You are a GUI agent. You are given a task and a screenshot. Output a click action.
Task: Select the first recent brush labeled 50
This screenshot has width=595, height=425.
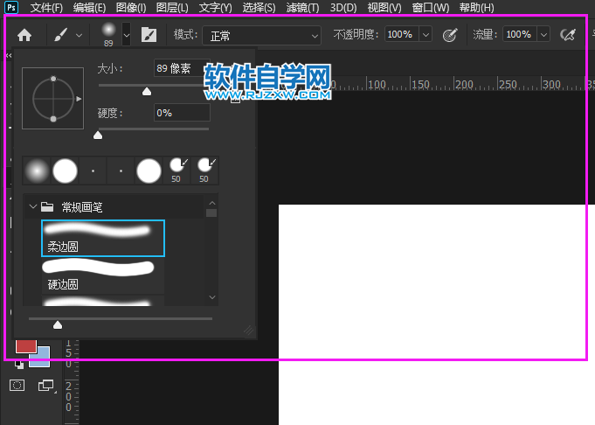pos(176,171)
